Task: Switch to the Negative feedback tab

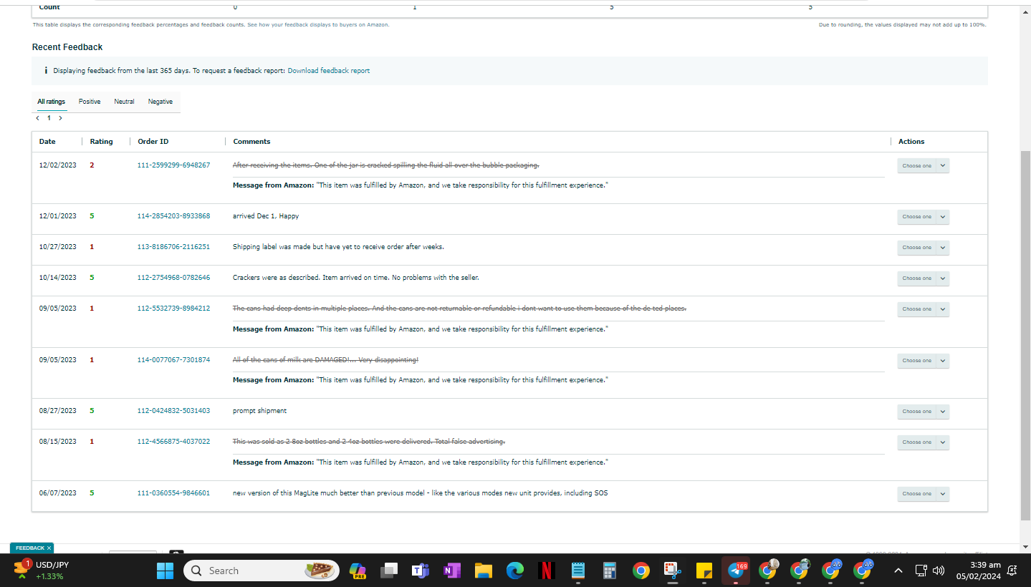Action: [x=160, y=102]
